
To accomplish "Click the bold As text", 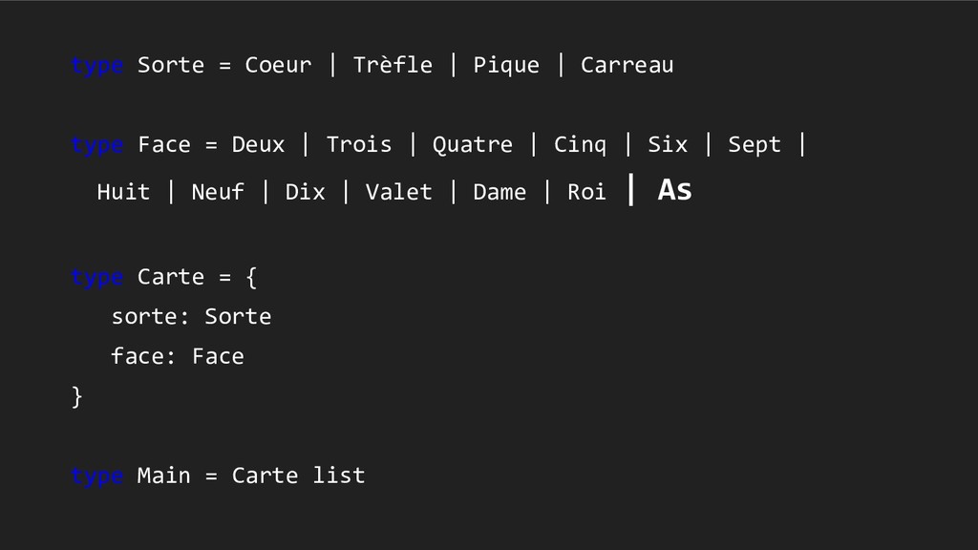I will (x=674, y=190).
